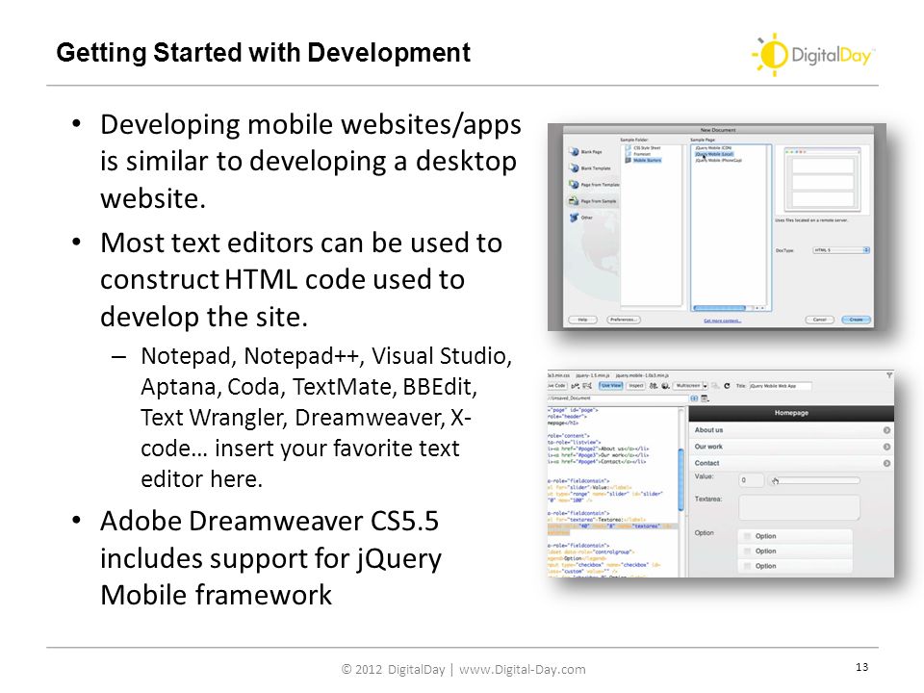Click the Other category icon
Screen dimensions: 924x693
click(574, 218)
